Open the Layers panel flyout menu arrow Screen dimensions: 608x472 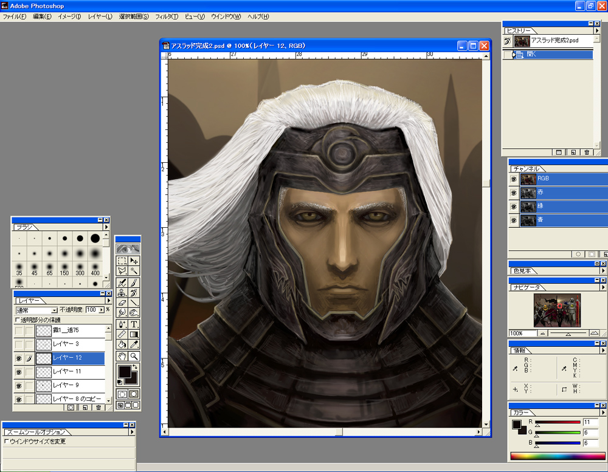click(x=108, y=300)
